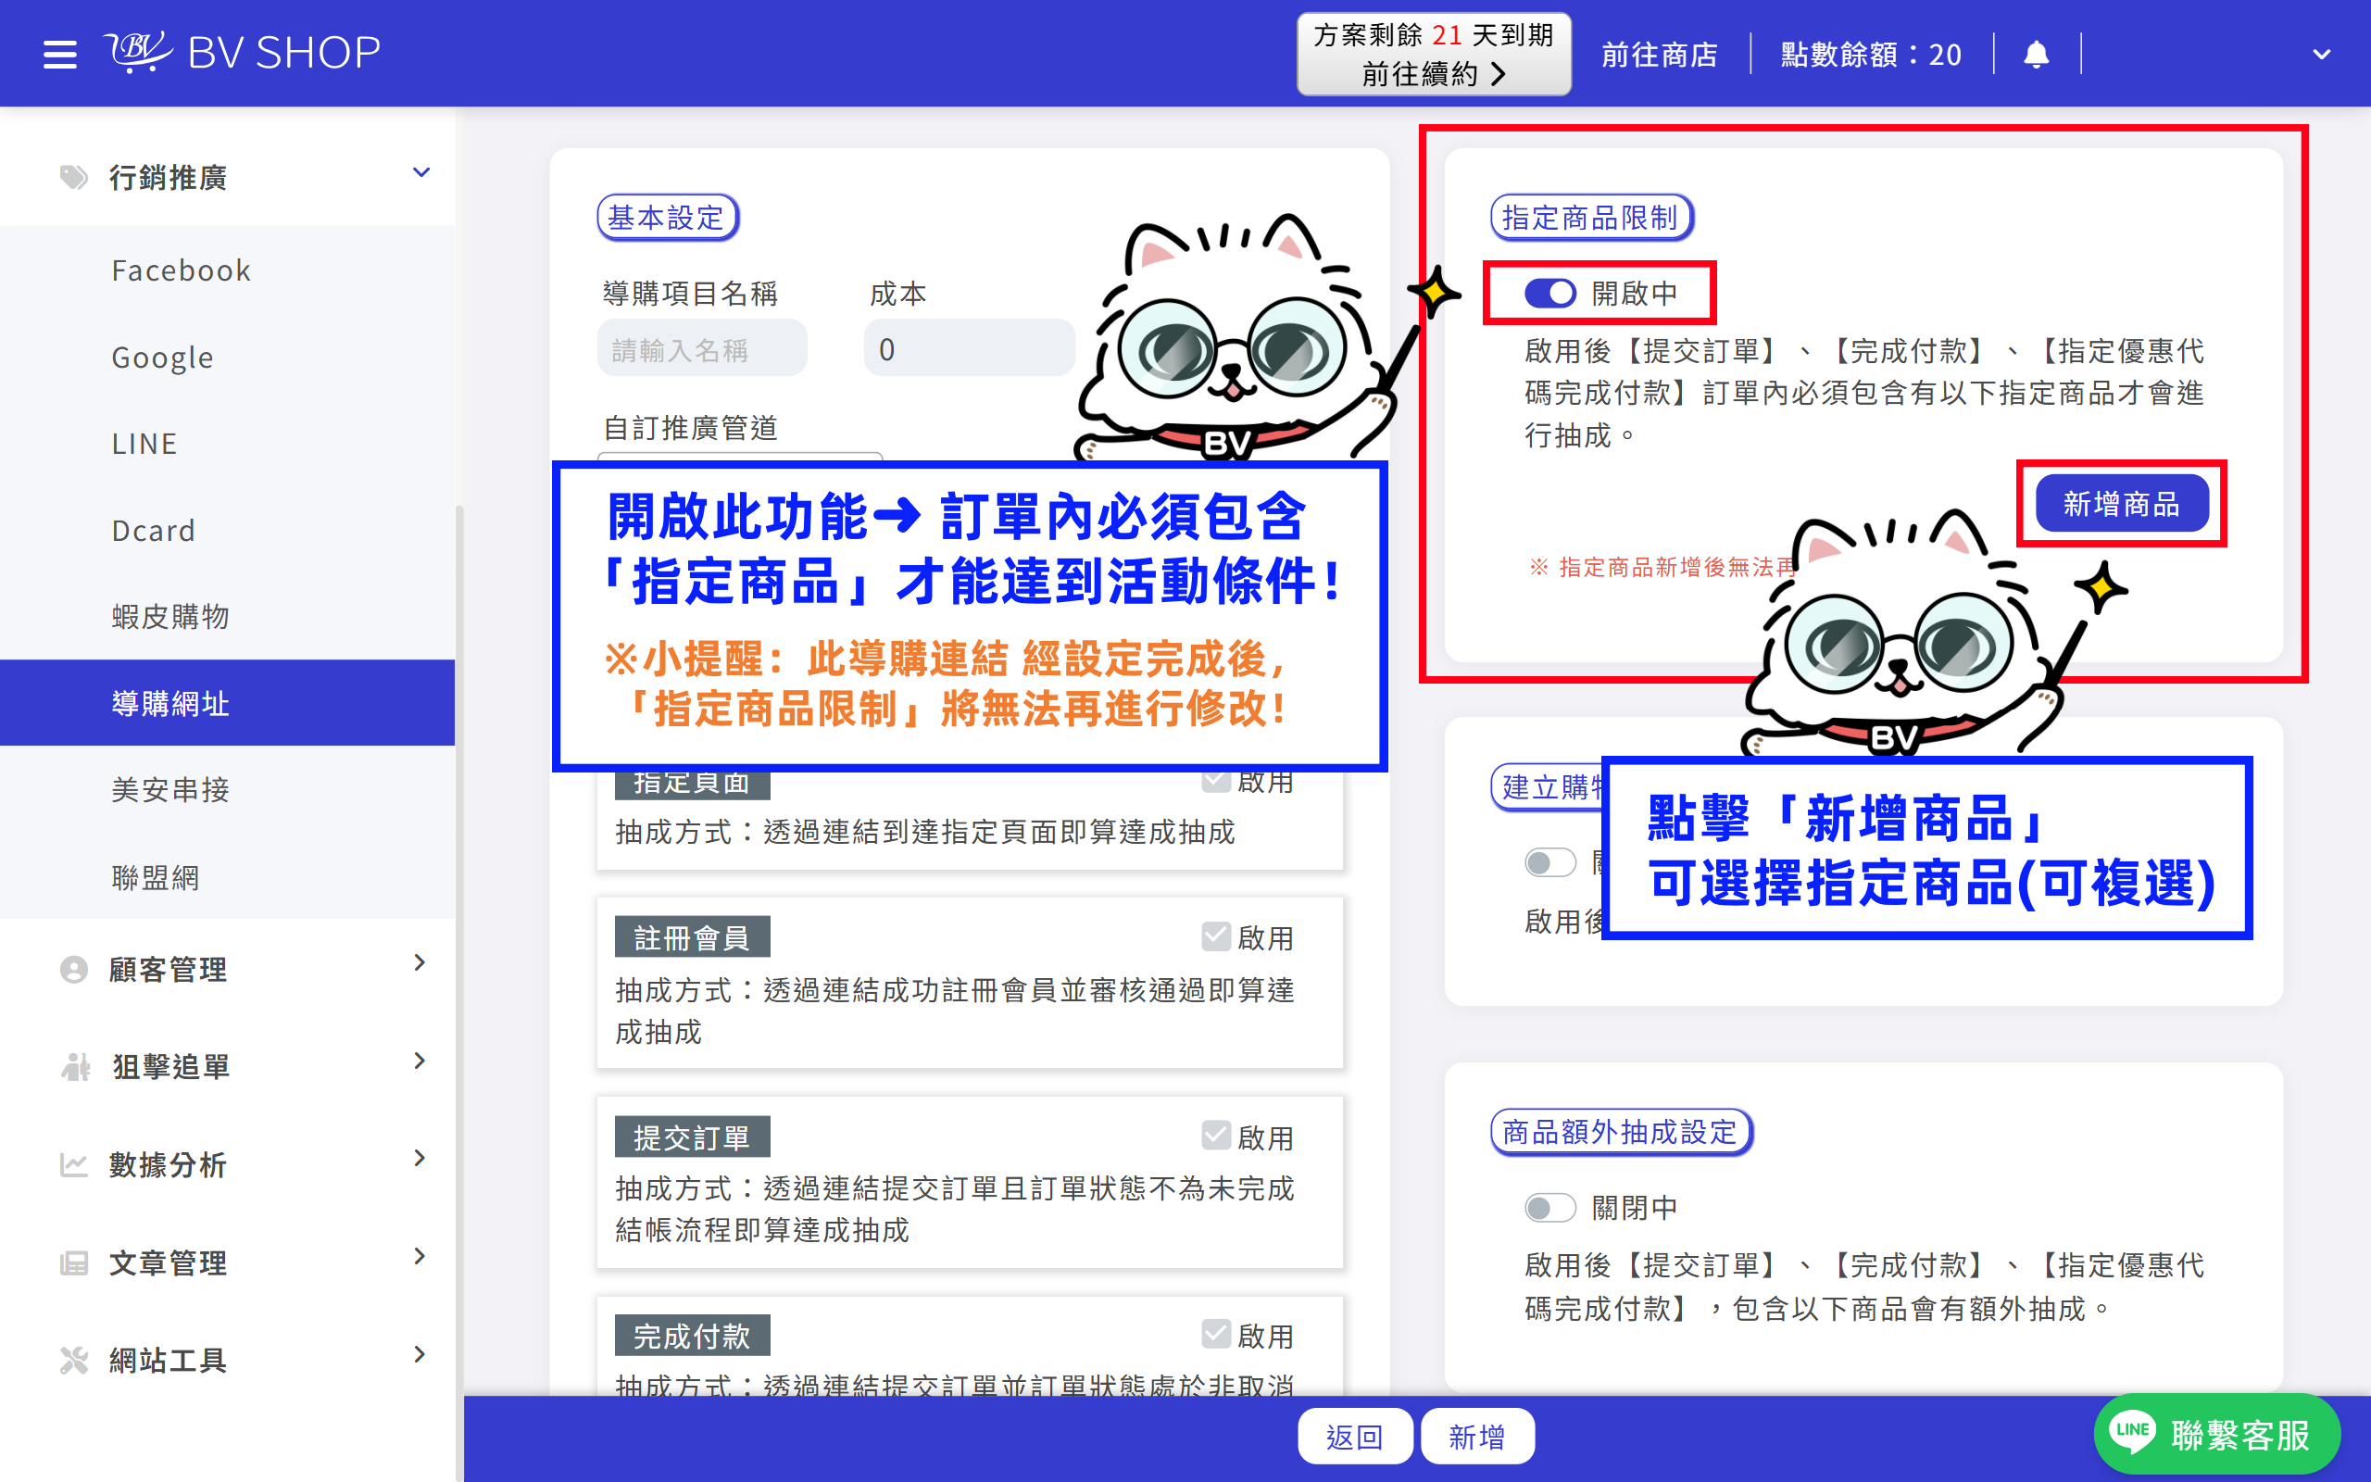Toggle the 建立購物 section switch
This screenshot has height=1482, width=2371.
[1550, 862]
